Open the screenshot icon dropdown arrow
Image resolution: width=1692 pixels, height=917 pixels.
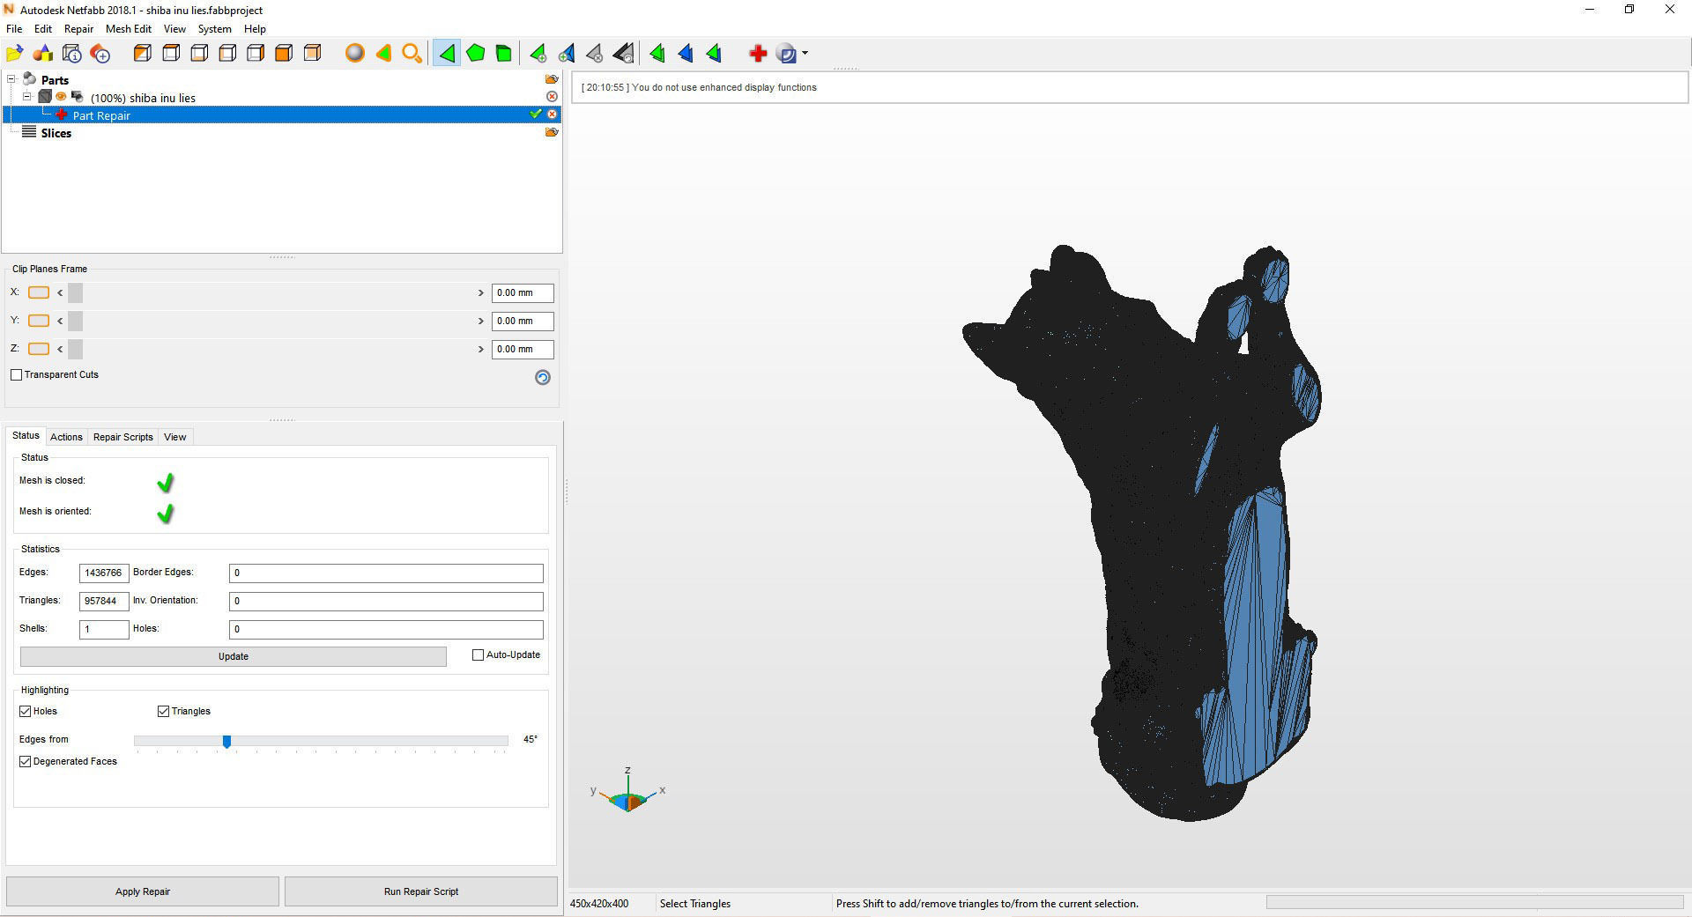805,54
